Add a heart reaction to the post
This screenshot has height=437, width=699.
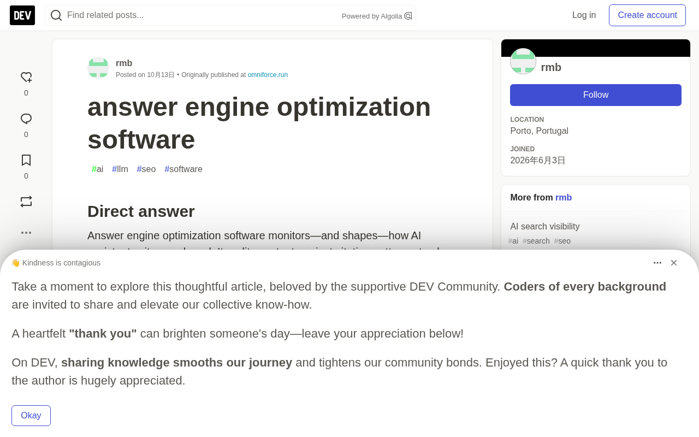click(x=26, y=78)
